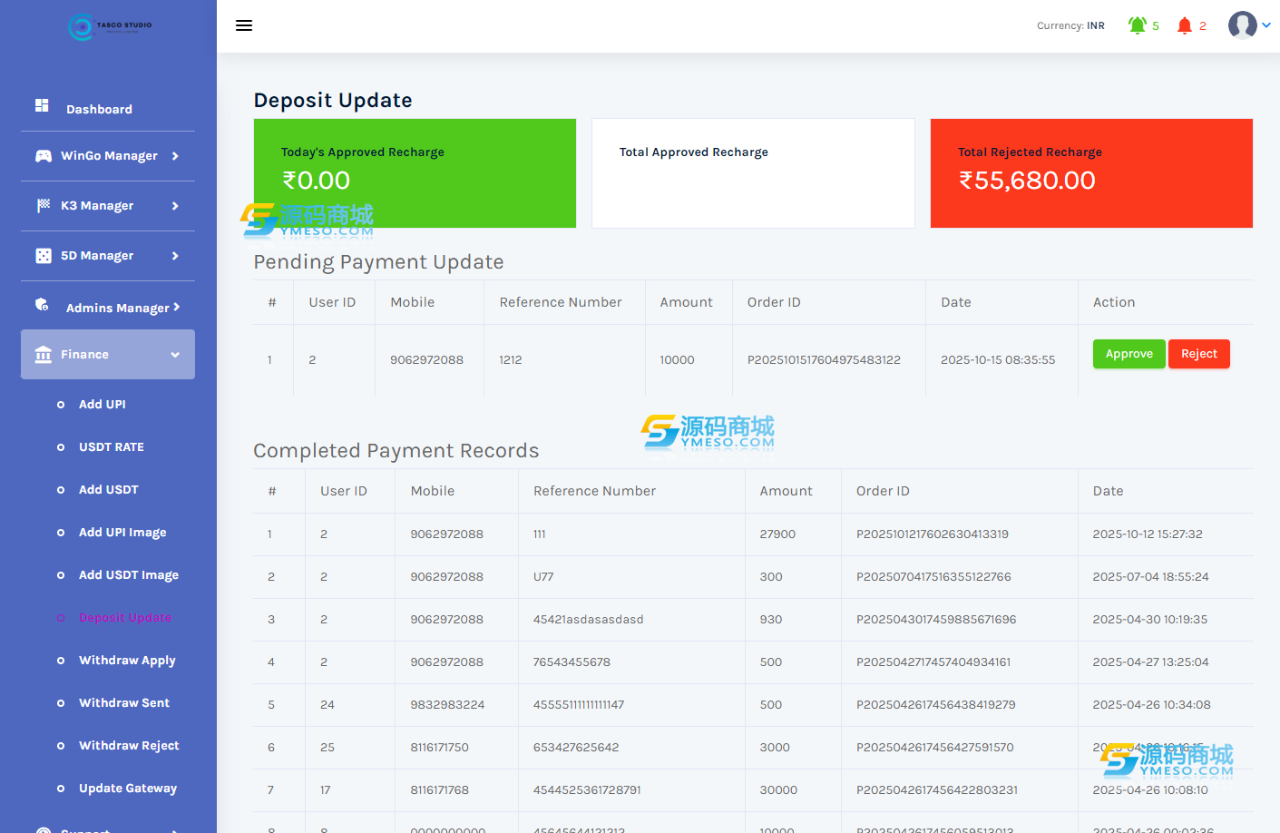Reject the pending payment request

(x=1198, y=354)
